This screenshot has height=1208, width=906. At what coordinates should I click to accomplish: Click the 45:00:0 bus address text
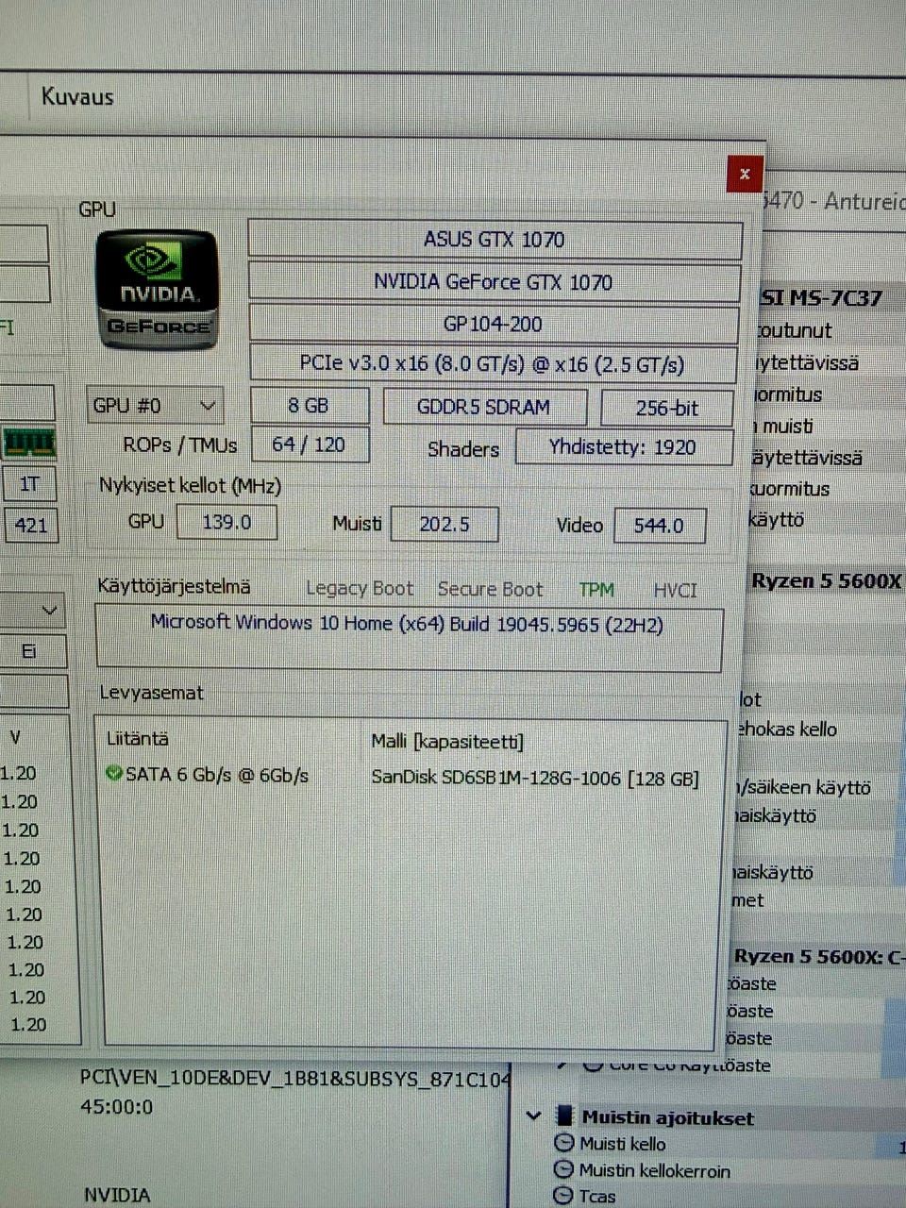point(116,1106)
